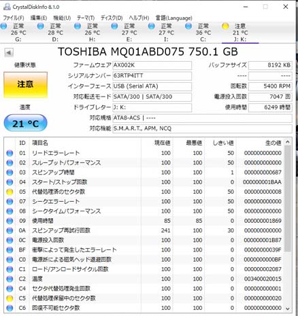
Task: Click the scrollbar up arrow in SMART list
Action: (x=288, y=142)
